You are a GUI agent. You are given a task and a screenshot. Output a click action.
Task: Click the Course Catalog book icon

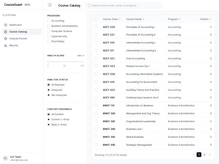coord(5,32)
